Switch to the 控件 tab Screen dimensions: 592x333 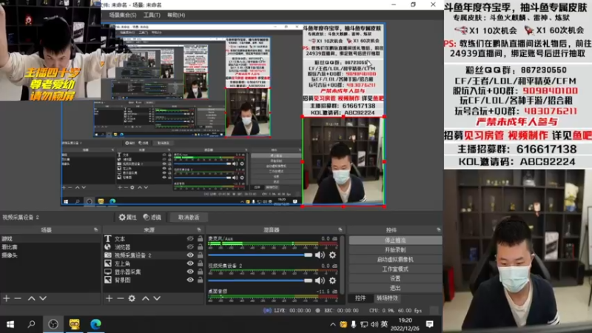360,298
